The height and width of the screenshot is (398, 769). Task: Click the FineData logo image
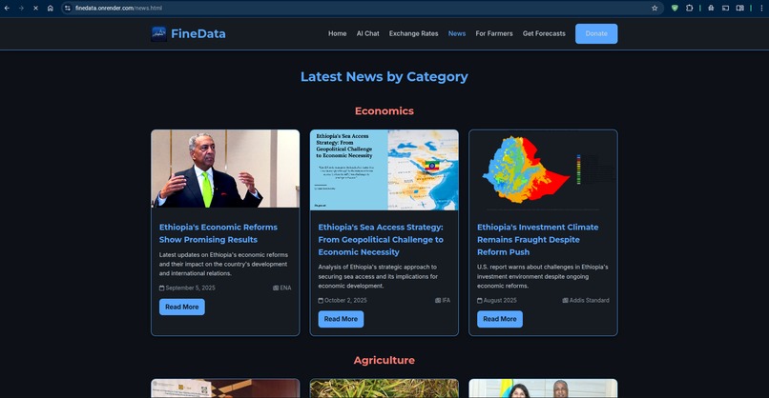coord(159,33)
